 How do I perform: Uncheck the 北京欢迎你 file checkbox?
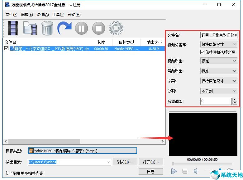7,48
